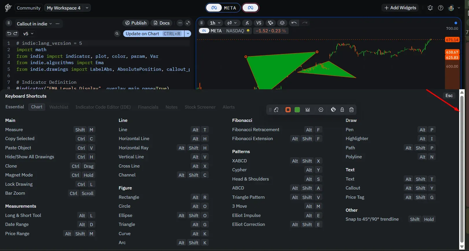Open the layers icon in chart toolbar

[282, 23]
